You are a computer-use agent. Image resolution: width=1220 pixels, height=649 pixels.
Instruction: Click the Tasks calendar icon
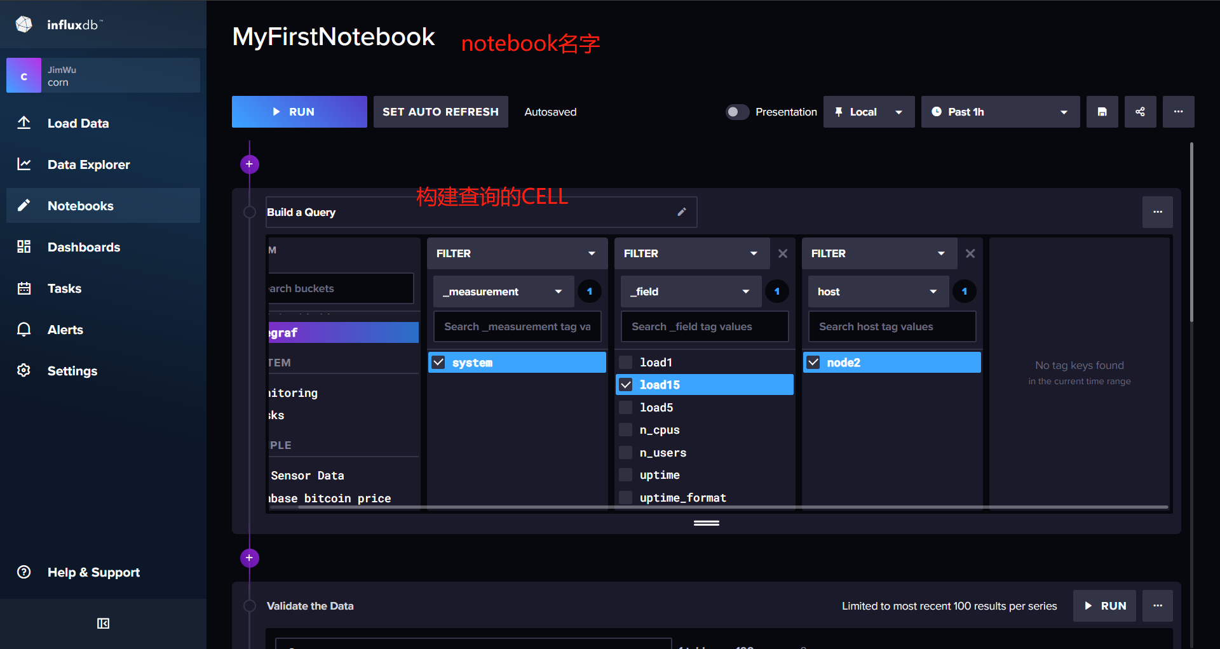point(24,288)
